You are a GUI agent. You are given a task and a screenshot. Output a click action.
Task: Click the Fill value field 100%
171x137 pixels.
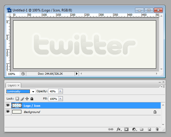click(x=53, y=99)
